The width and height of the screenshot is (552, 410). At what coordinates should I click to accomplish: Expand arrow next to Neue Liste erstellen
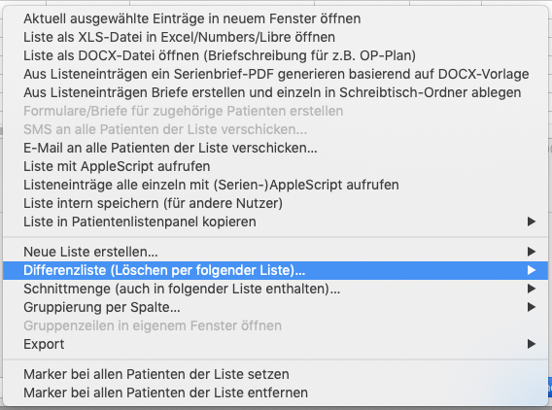coord(532,252)
